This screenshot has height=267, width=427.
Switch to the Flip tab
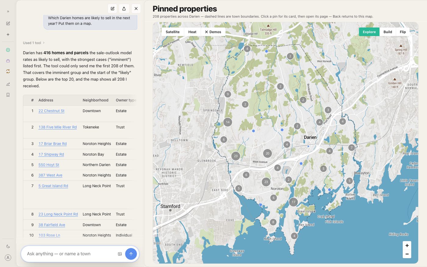(x=403, y=32)
